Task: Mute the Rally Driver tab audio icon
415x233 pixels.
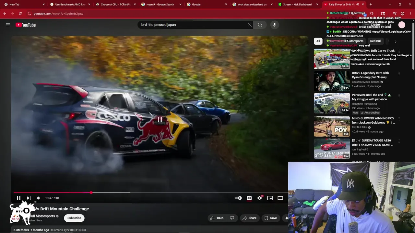Action: (x=358, y=5)
